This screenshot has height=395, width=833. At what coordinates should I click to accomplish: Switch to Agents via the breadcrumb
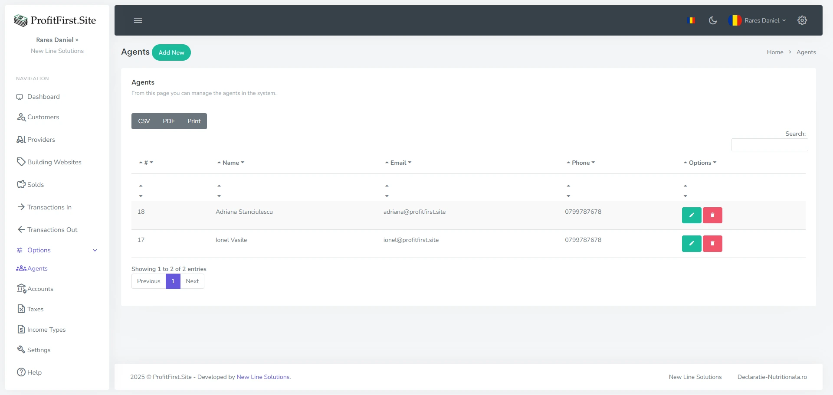806,52
